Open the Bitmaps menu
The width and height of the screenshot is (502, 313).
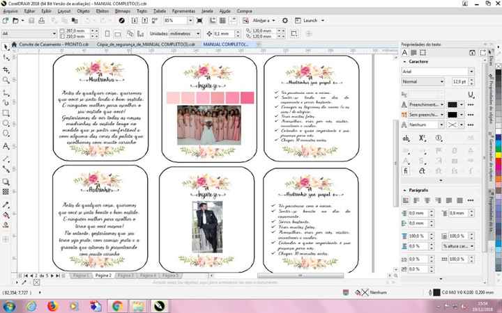click(123, 11)
